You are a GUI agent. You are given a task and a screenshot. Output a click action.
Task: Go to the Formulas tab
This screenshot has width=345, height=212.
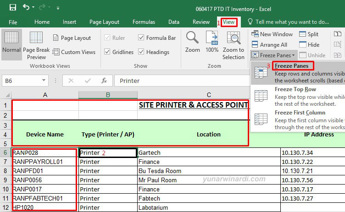[x=144, y=22]
